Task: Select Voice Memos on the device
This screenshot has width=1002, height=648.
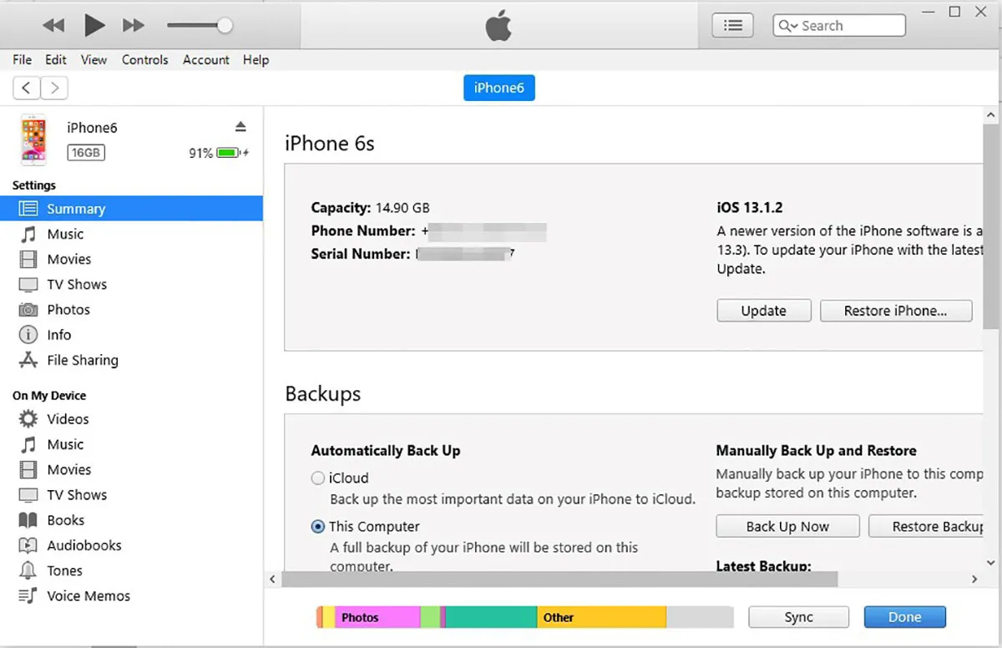Action: 88,595
